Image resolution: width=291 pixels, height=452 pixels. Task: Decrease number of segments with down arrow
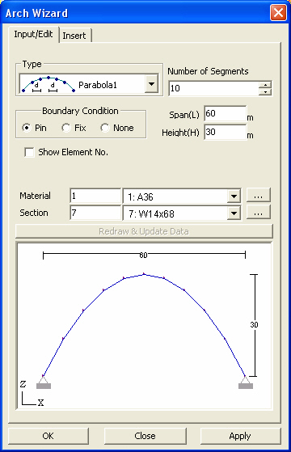coord(265,92)
